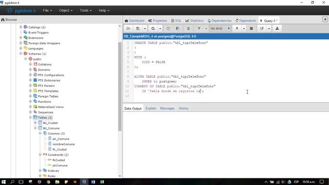Expand the Domains node

(30, 69)
